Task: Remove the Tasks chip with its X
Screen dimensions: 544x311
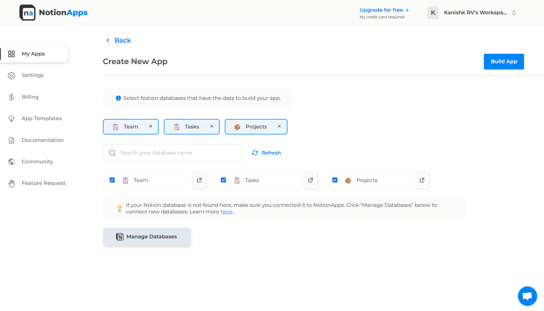Action: coord(211,126)
